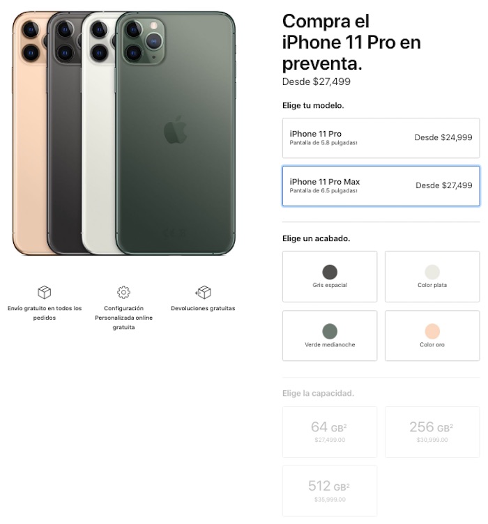
Task: Click the Envío gratuito en todos los pedidos text
Action: point(45,313)
